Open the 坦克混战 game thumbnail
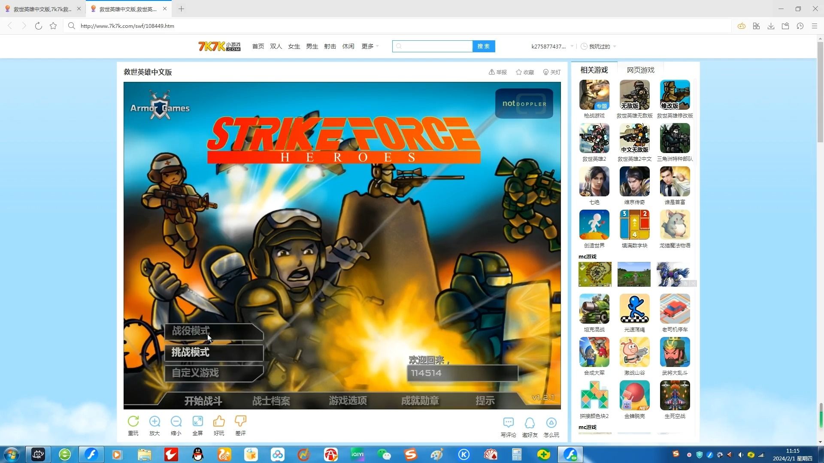 click(x=594, y=309)
